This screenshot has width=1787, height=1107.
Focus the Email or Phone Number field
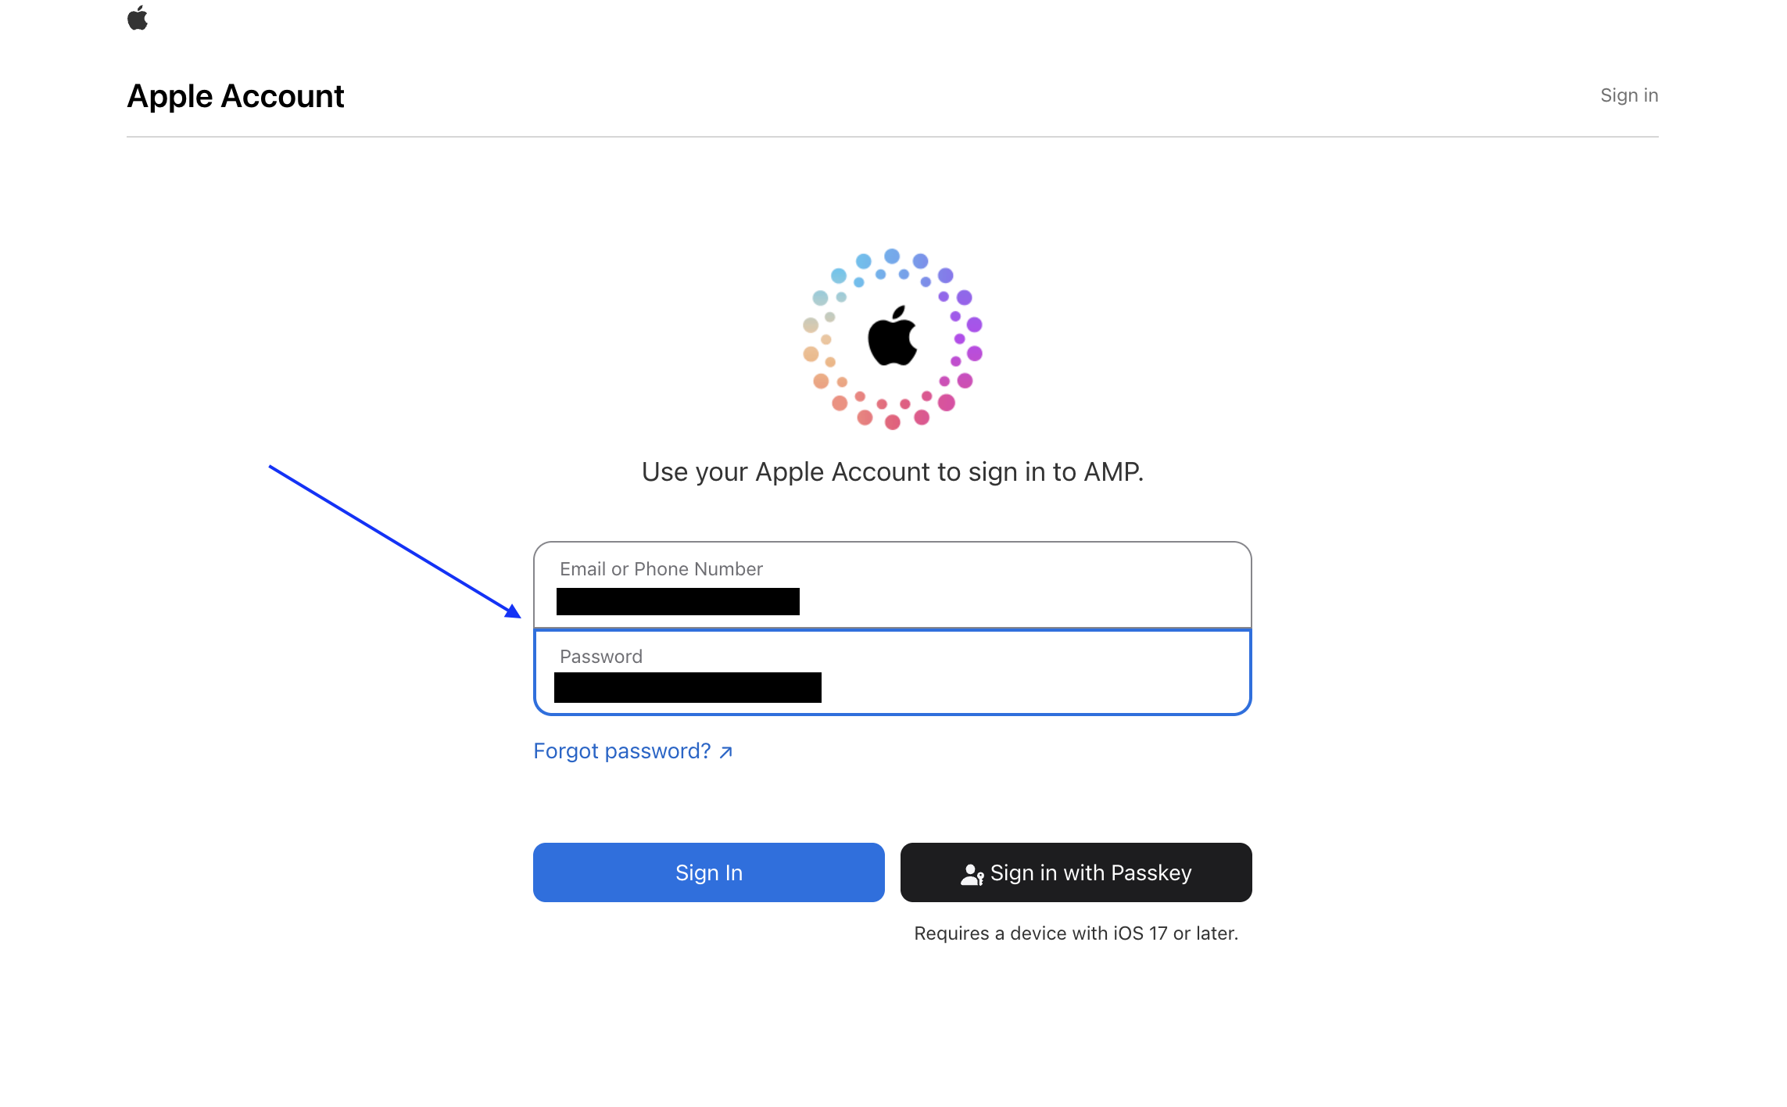[892, 585]
